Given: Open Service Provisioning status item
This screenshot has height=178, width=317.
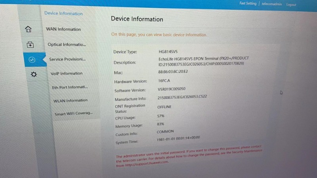Looking at the screenshot, I should [x=67, y=59].
